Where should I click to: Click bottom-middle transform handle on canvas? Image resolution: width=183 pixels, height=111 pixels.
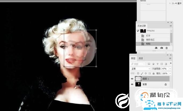80,67
